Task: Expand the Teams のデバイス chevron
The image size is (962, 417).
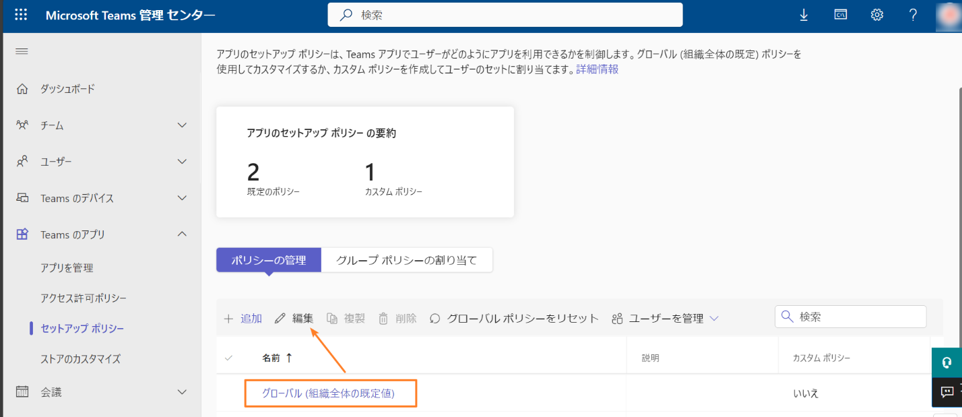Action: point(181,198)
